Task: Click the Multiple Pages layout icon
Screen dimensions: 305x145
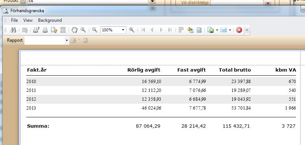Action: [x=181, y=30]
